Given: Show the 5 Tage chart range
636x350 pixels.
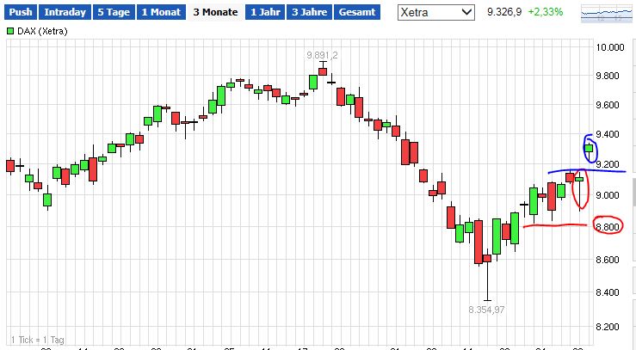Looking at the screenshot, I should click(114, 12).
